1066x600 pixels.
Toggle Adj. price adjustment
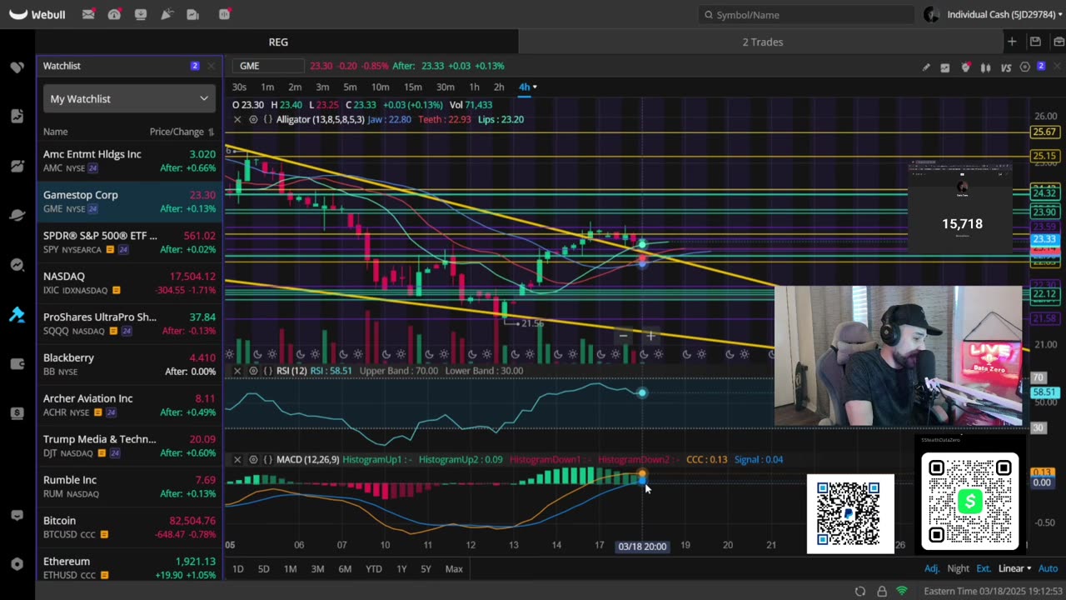932,568
